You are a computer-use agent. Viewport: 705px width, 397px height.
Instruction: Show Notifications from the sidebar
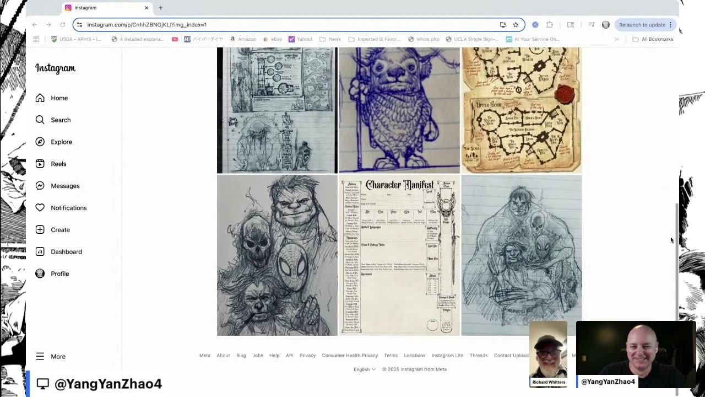click(x=61, y=208)
